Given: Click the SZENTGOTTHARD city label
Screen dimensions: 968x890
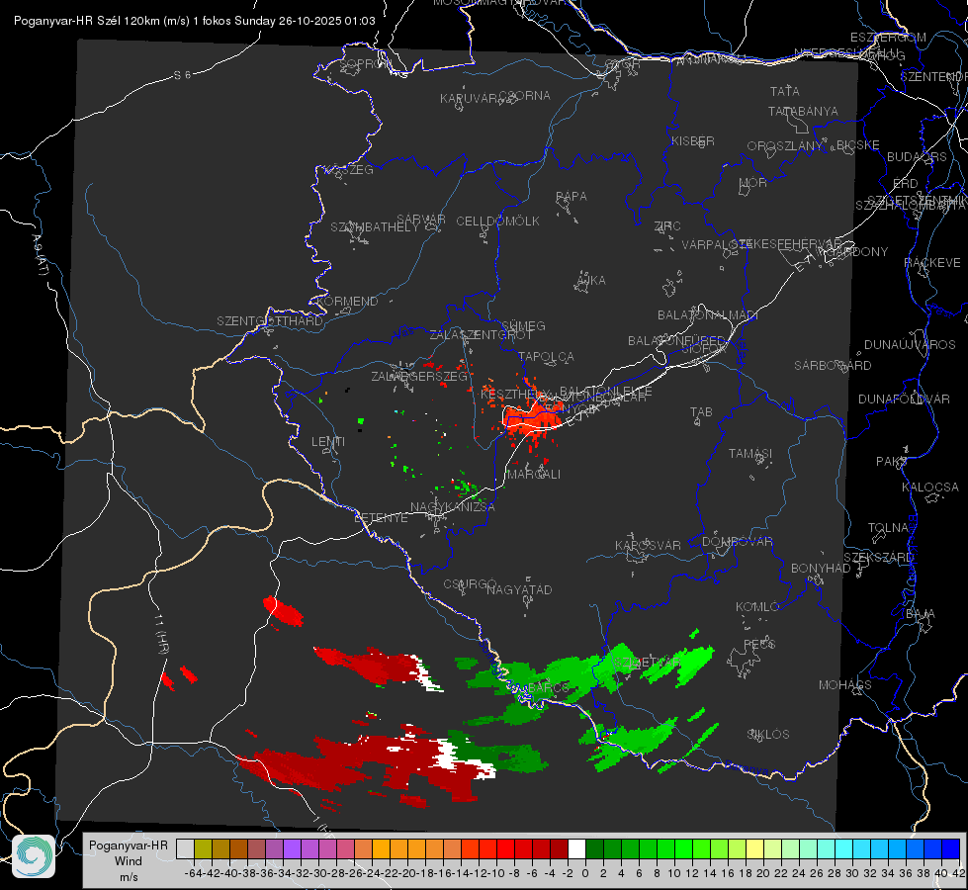Looking at the screenshot, I should 270,320.
